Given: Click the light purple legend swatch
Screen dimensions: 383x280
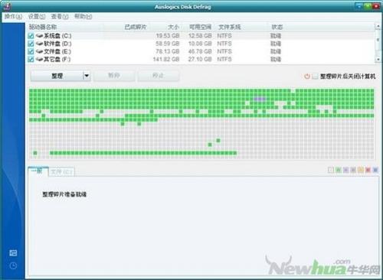Looking at the screenshot, I should click(345, 170).
